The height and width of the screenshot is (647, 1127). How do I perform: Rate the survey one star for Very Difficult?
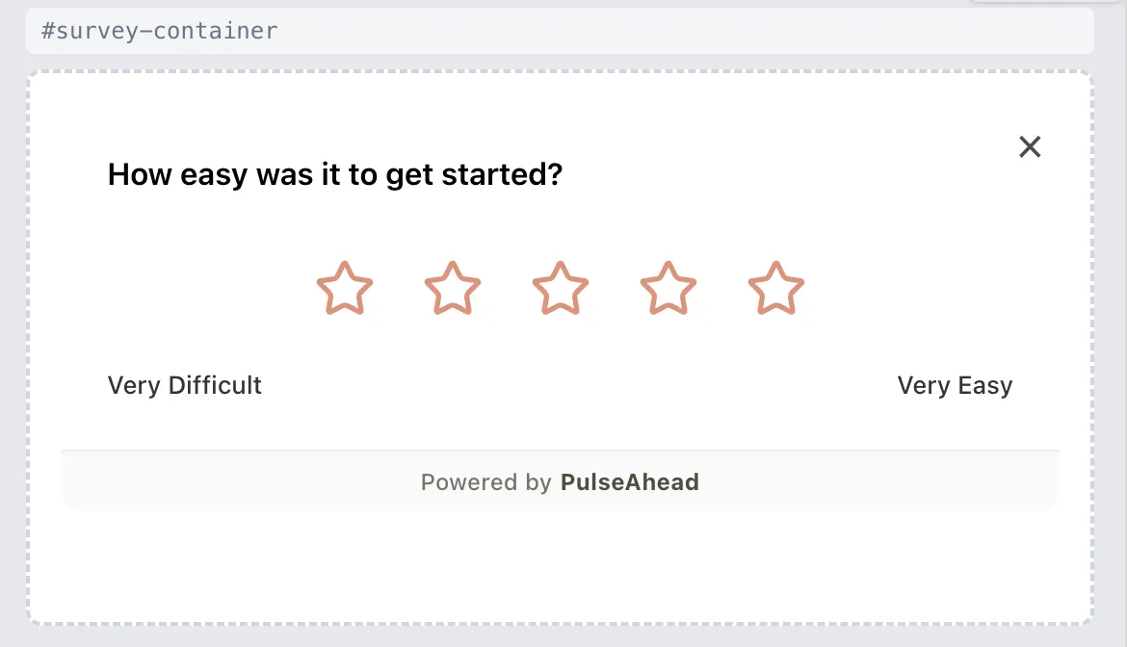tap(345, 288)
